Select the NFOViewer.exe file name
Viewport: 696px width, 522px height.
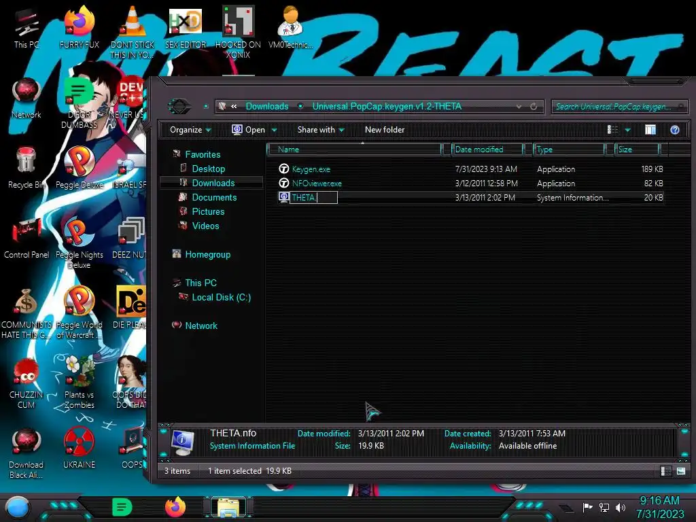317,184
